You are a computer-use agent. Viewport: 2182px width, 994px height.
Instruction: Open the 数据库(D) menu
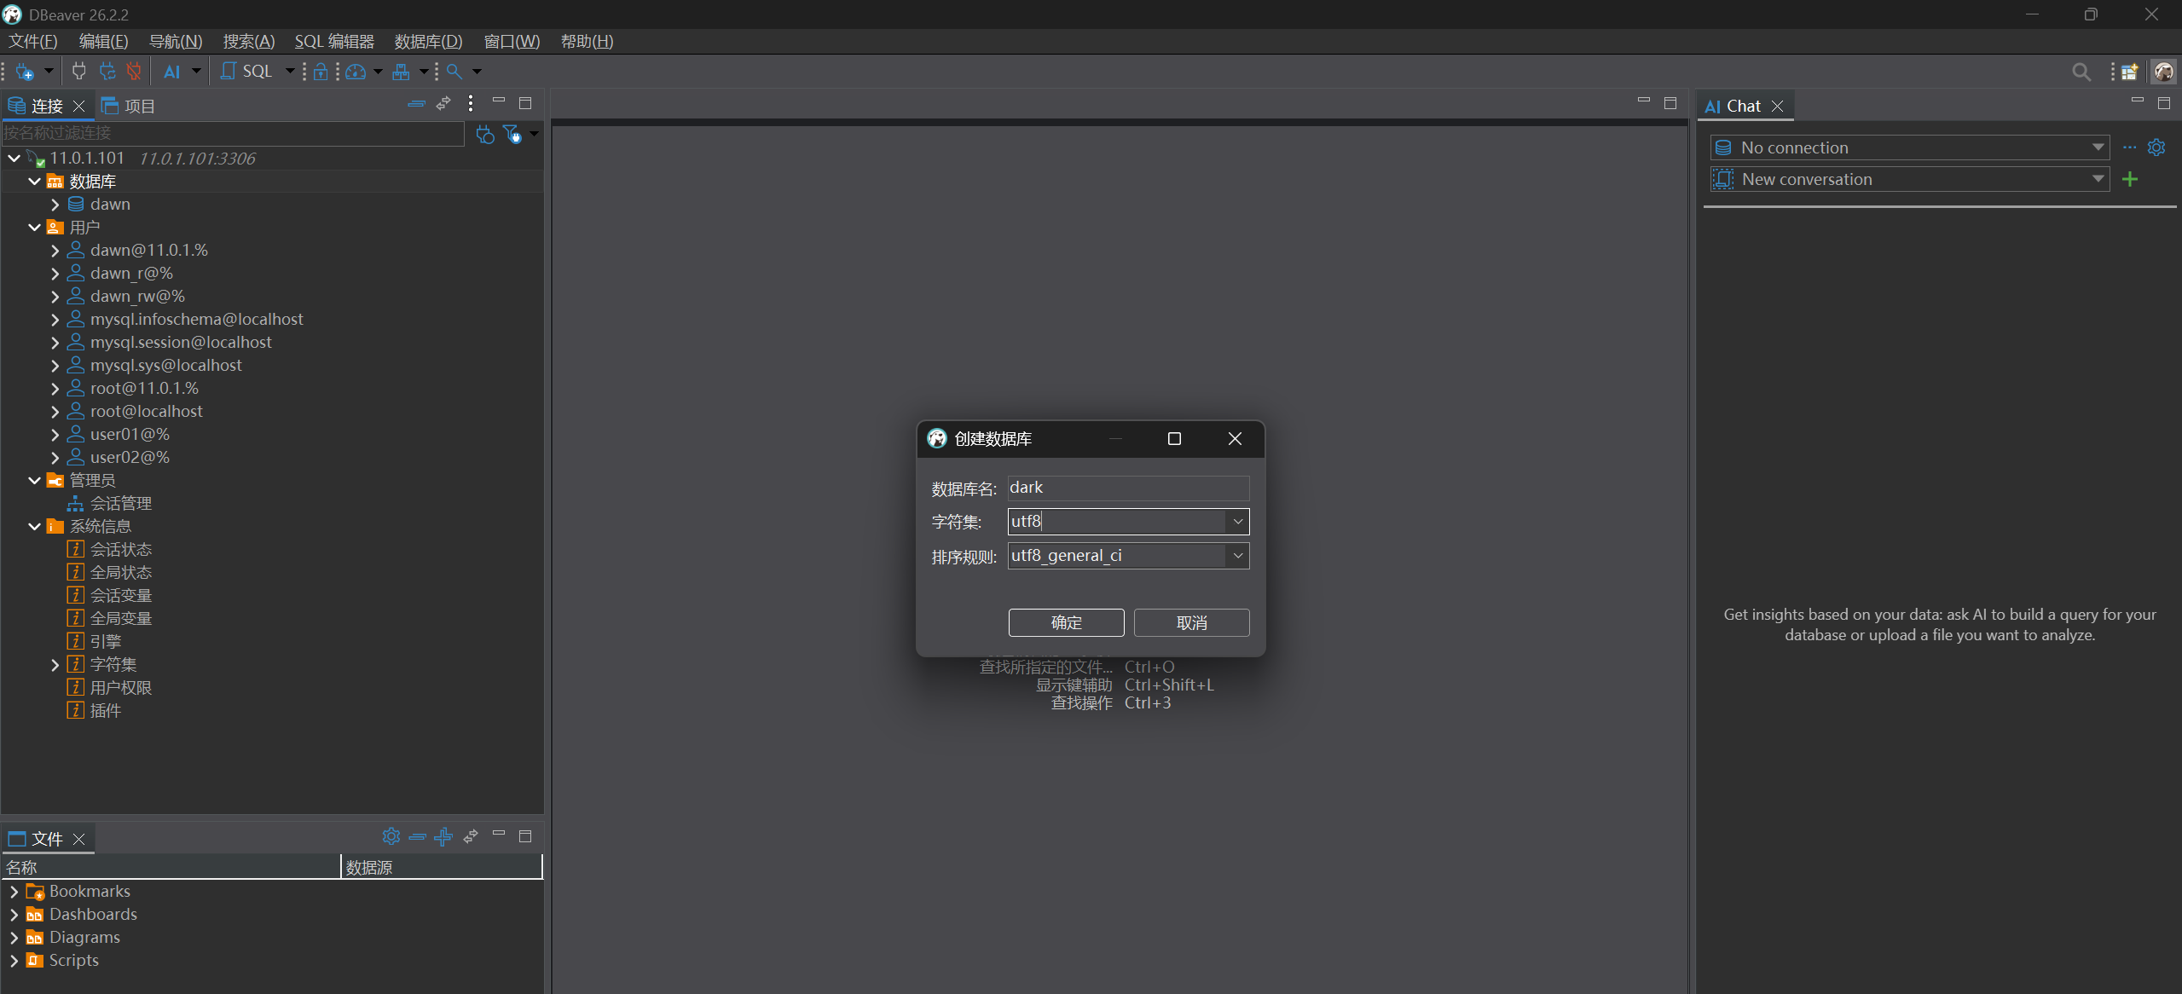click(x=428, y=42)
